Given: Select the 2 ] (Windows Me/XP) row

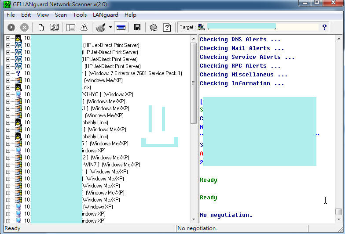Looking at the screenshot, I should pyautogui.click(x=77, y=158).
